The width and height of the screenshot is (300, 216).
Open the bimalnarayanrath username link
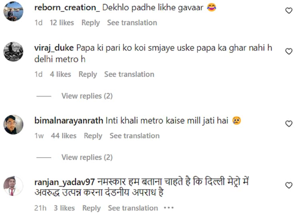click(x=69, y=120)
